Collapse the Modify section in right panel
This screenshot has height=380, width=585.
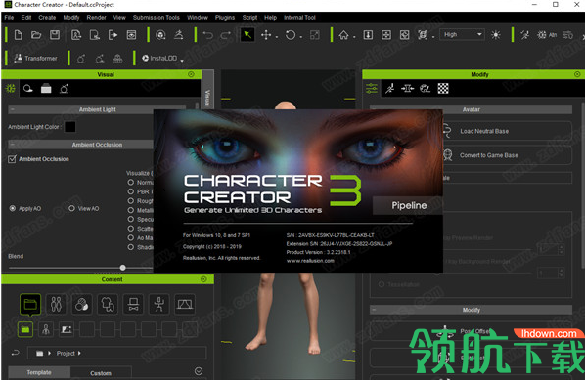374,310
